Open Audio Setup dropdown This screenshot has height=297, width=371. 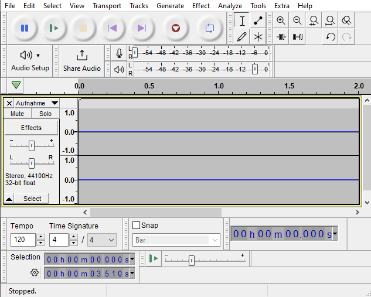click(x=30, y=61)
